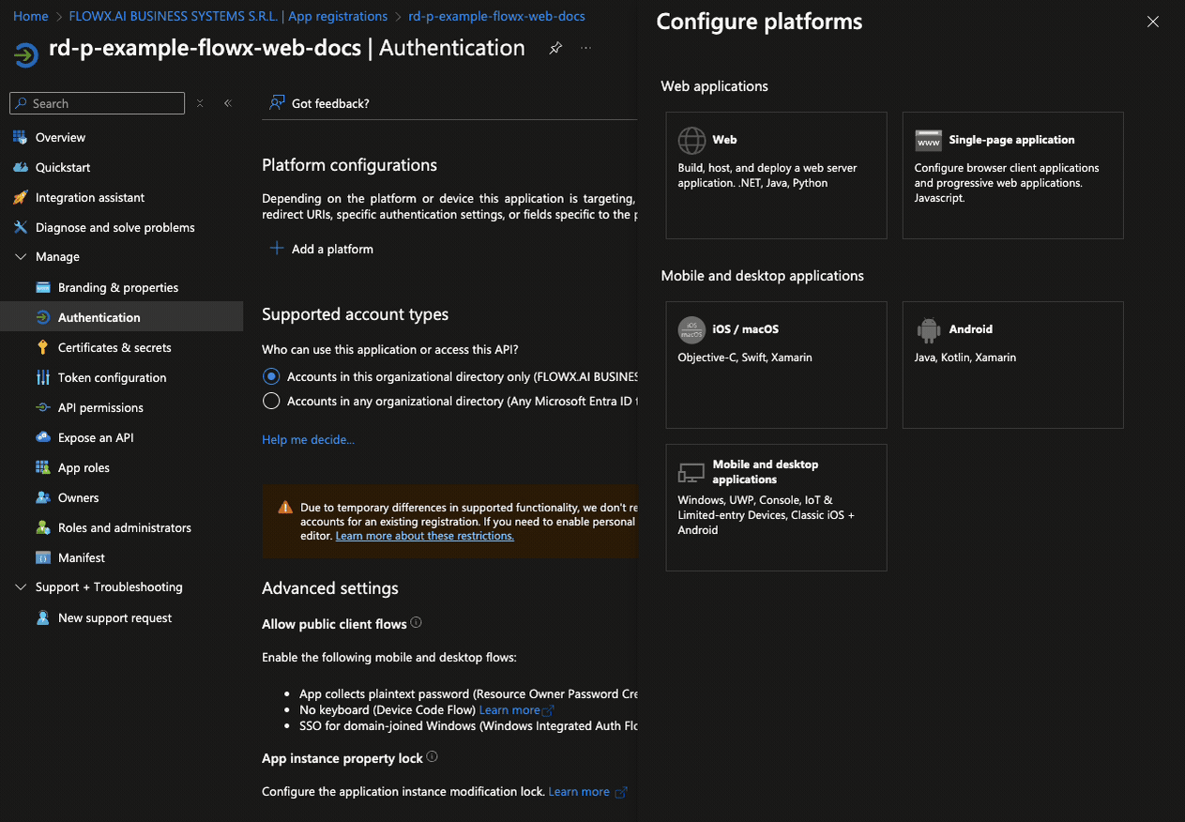Open Quickstart in the sidebar menu
This screenshot has height=822, width=1185.
click(63, 168)
